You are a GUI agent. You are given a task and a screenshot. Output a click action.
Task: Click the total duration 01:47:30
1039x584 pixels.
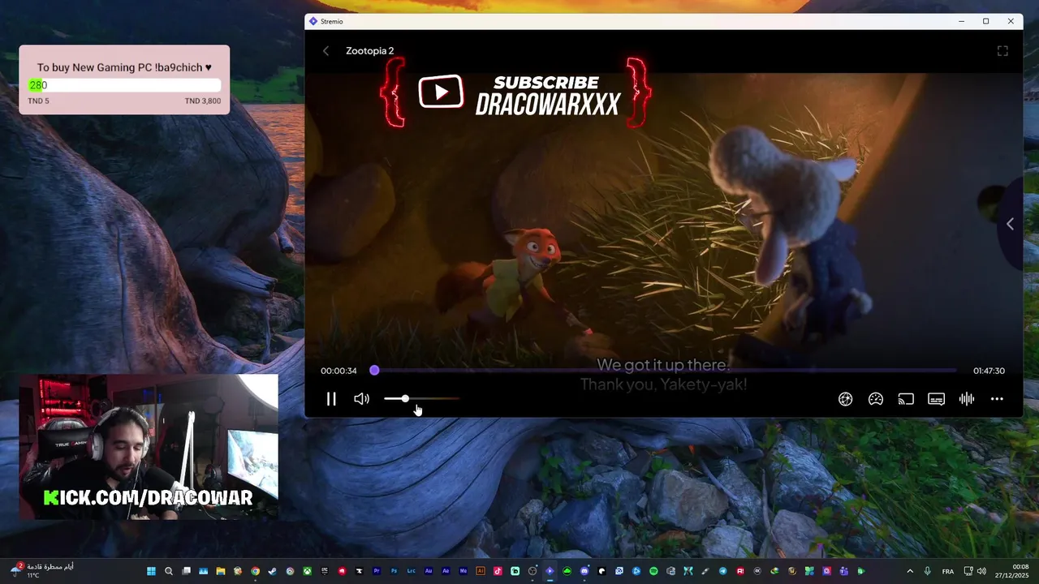click(989, 371)
